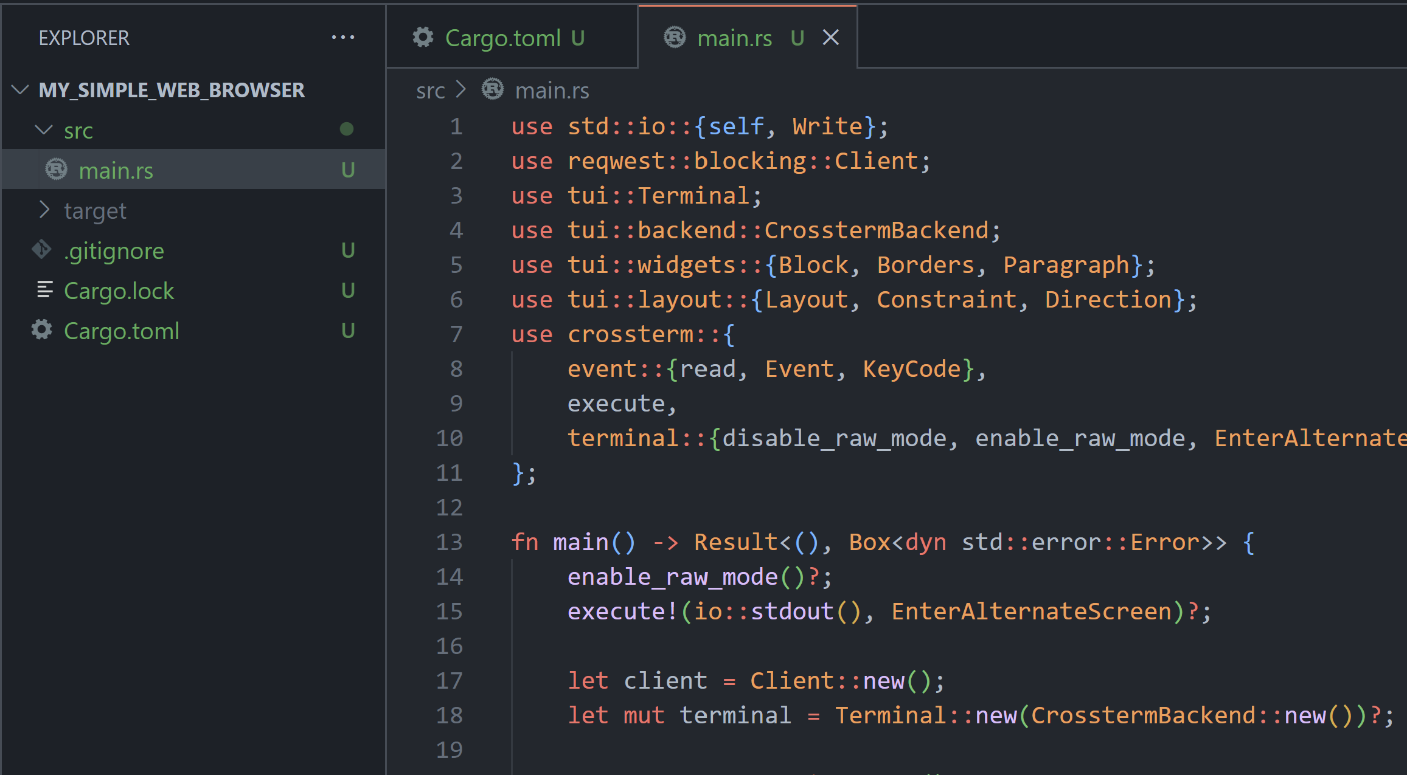Image resolution: width=1407 pixels, height=775 pixels.
Task: Collapse the src folder chevron
Action: point(44,130)
